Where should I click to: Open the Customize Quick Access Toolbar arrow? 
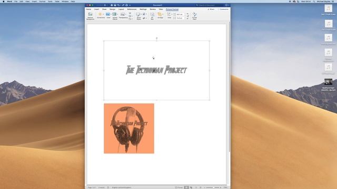[130, 5]
